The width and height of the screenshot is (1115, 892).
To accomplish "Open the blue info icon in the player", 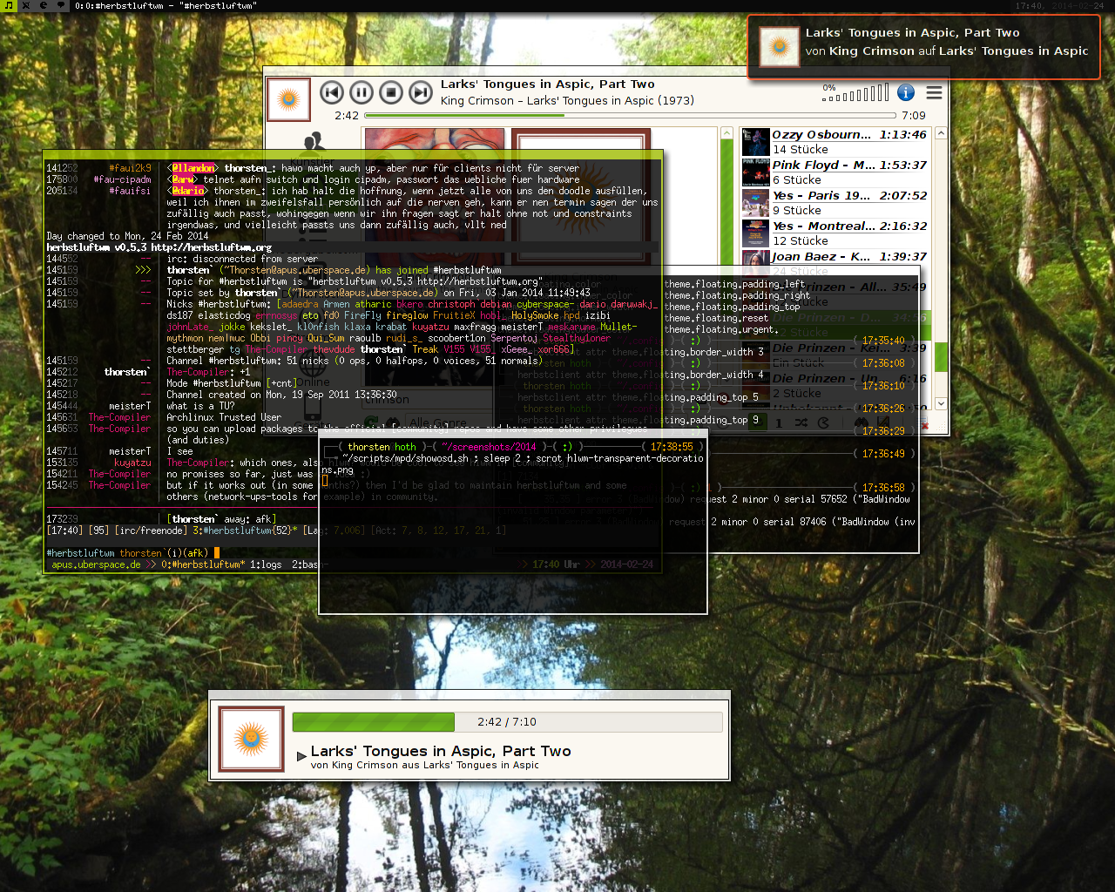I will pyautogui.click(x=906, y=92).
